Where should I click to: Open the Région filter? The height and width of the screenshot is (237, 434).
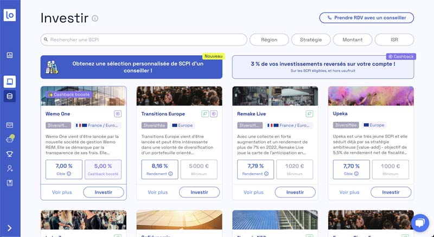coord(269,40)
